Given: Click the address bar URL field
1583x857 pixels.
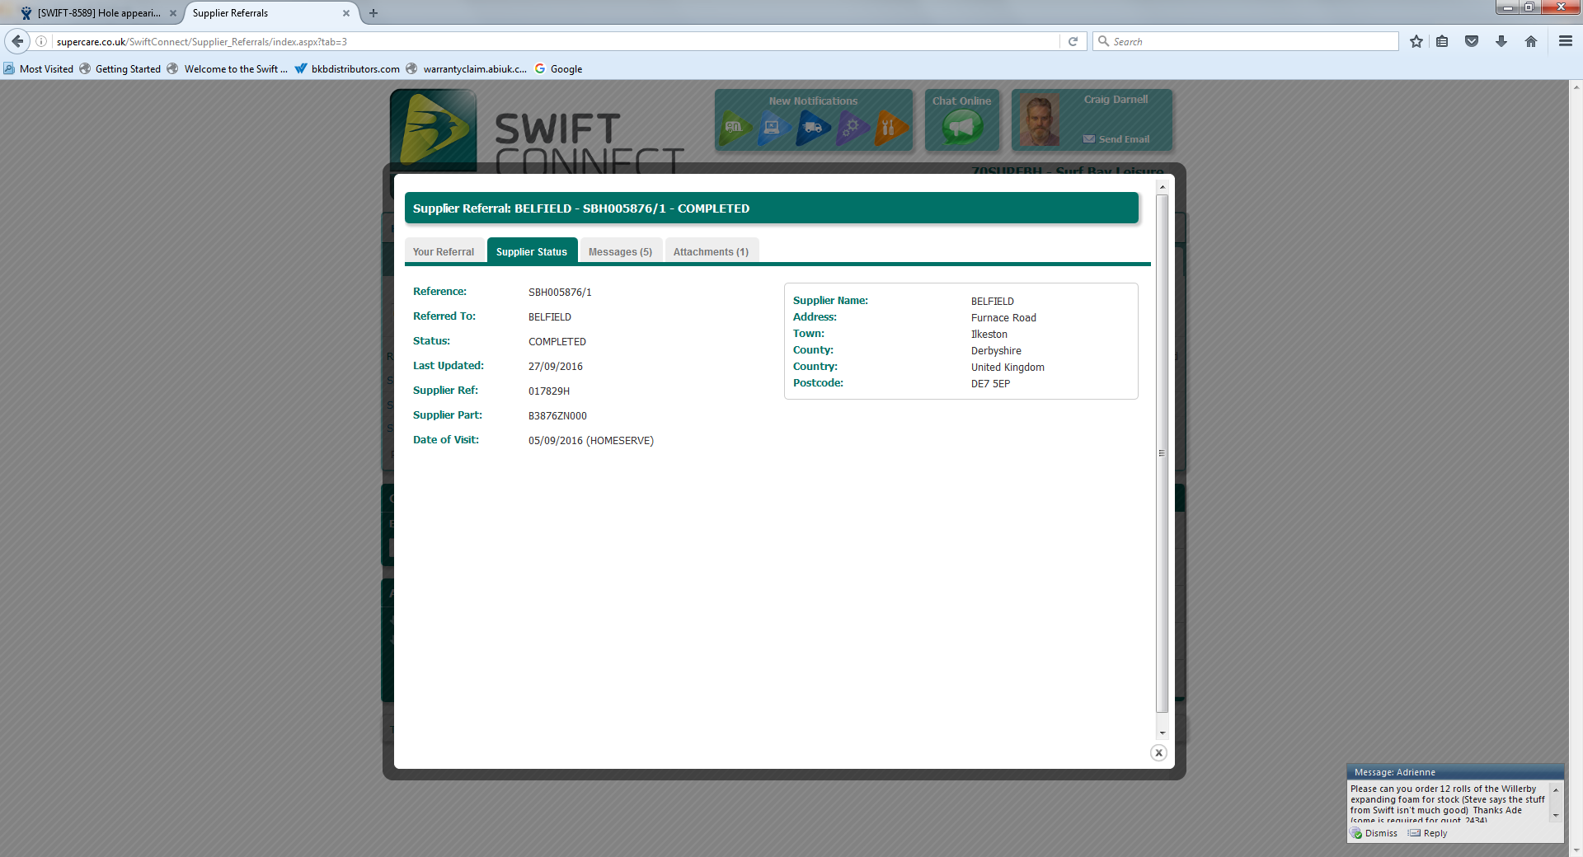Looking at the screenshot, I should pyautogui.click(x=557, y=41).
